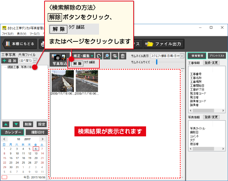Click the 解除 button to clear search
This screenshot has width=228, height=181.
(77, 64)
